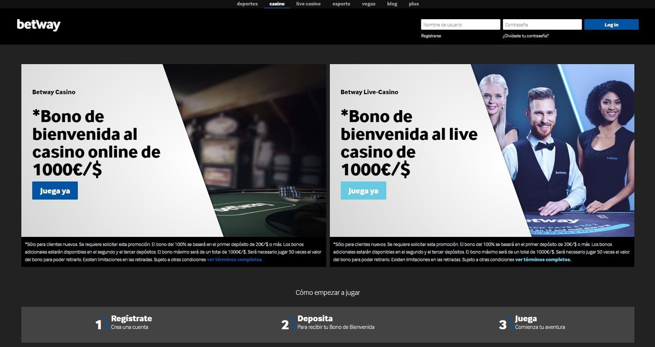Select step 3 Juega

(x=532, y=324)
